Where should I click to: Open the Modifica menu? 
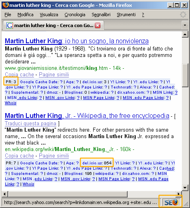(26, 15)
